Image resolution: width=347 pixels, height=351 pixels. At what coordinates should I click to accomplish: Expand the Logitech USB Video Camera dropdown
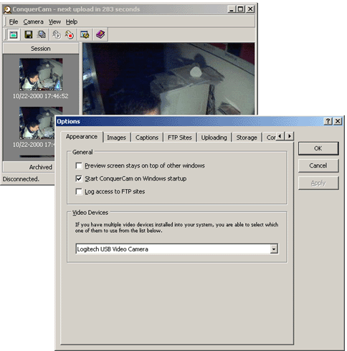click(x=274, y=249)
